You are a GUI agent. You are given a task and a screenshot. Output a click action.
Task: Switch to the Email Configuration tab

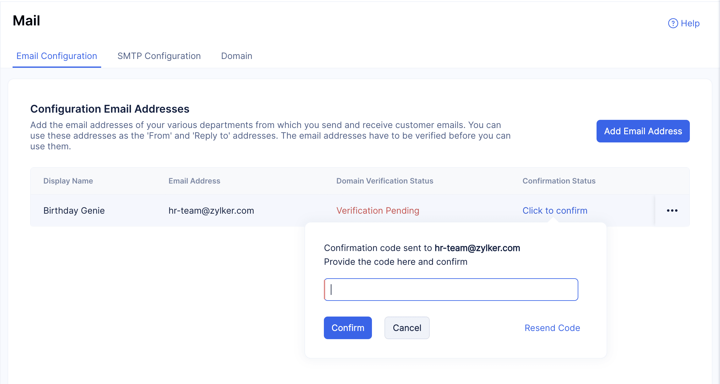tap(57, 56)
